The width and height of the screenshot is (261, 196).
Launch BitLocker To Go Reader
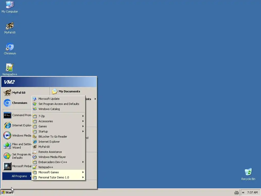[58, 137]
